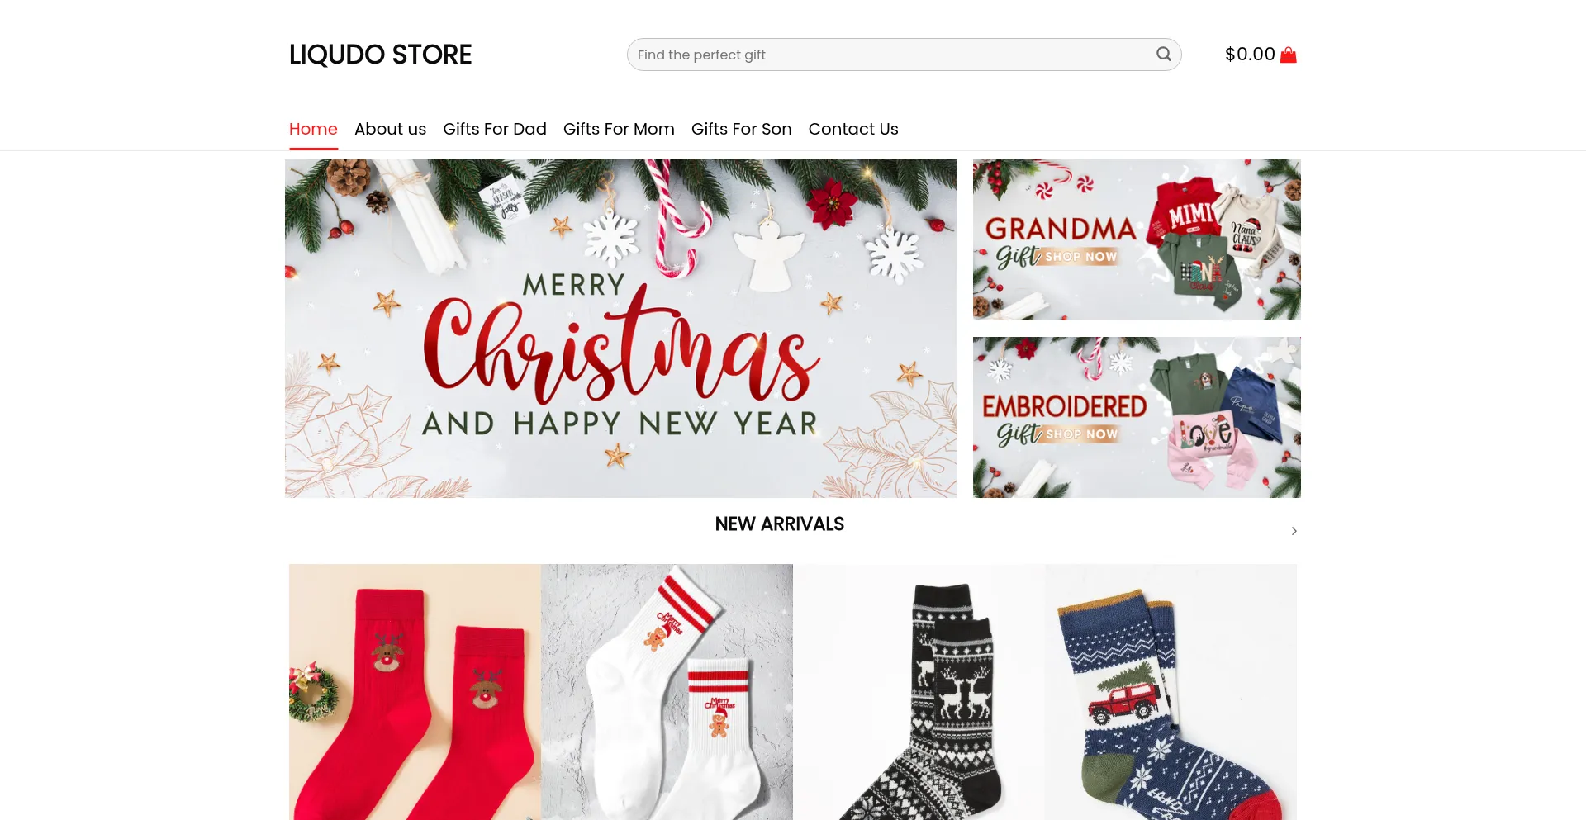
Task: Open Gifts For Mom menu
Action: (619, 129)
